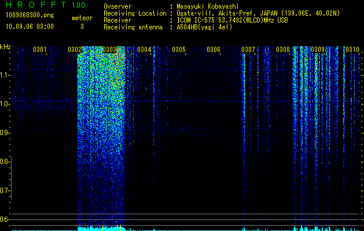
Task: Click the Ovserver field label
Action: pyautogui.click(x=117, y=6)
